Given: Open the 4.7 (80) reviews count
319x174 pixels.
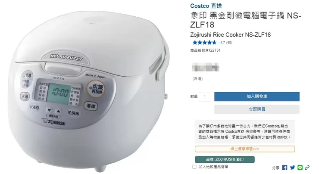Looking at the screenshot, I should coord(226,43).
